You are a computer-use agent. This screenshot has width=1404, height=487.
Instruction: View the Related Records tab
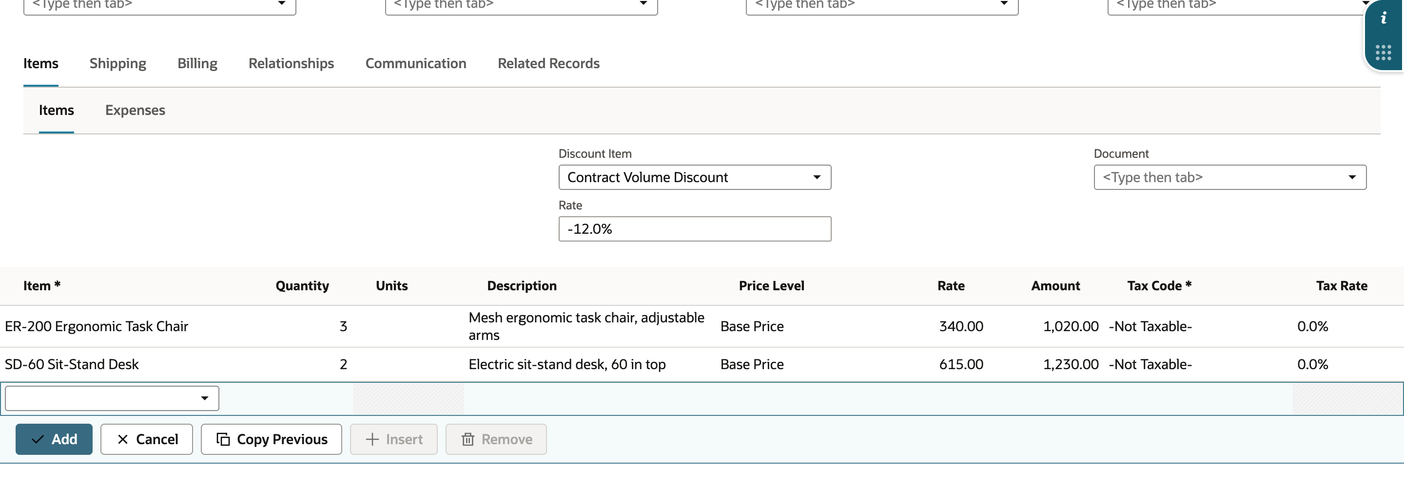(548, 63)
